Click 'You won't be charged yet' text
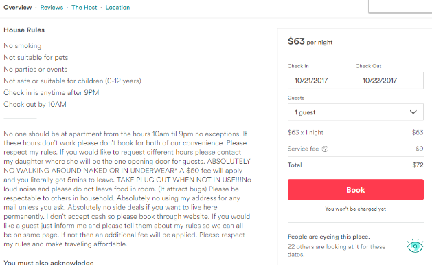432x265 pixels. (355, 209)
